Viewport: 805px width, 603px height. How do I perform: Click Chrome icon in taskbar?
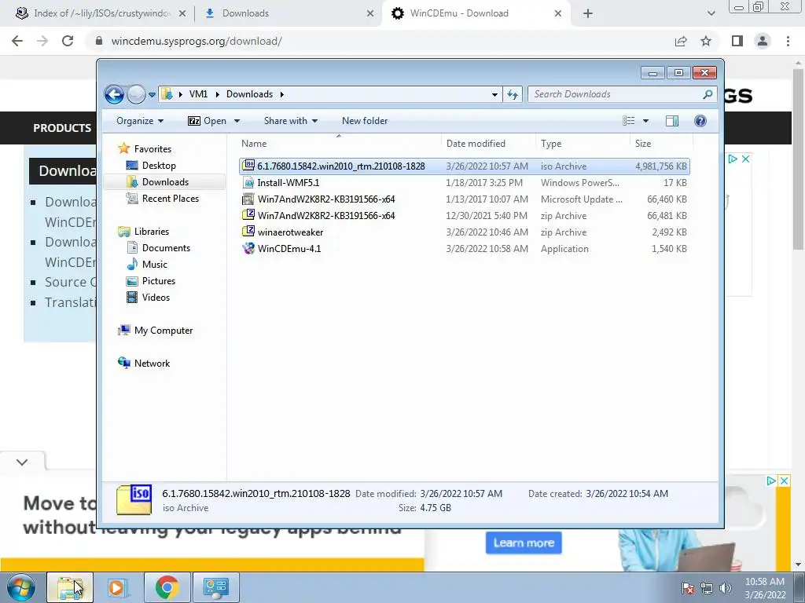pyautogui.click(x=167, y=587)
